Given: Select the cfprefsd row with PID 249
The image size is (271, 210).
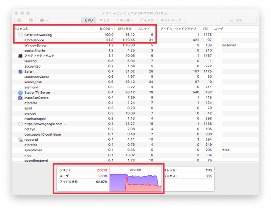Looking at the screenshot, I should click(x=135, y=145).
